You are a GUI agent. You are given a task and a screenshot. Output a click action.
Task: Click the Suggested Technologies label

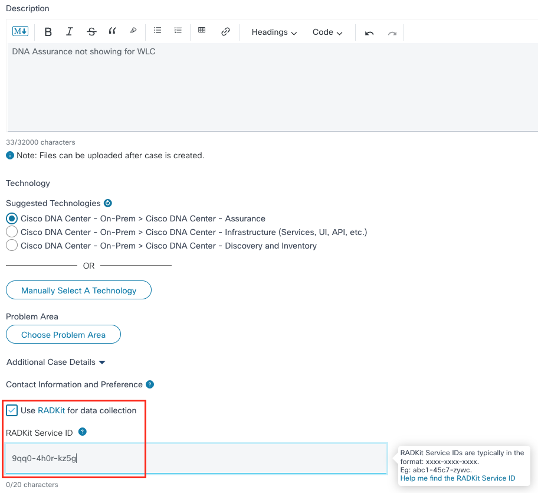(x=53, y=203)
